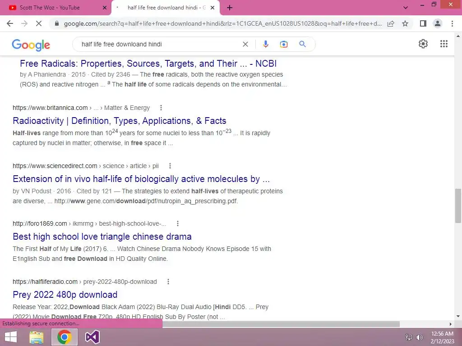Open Chrome three-dot menu
Viewport: 462px width, 346px height.
tap(452, 23)
